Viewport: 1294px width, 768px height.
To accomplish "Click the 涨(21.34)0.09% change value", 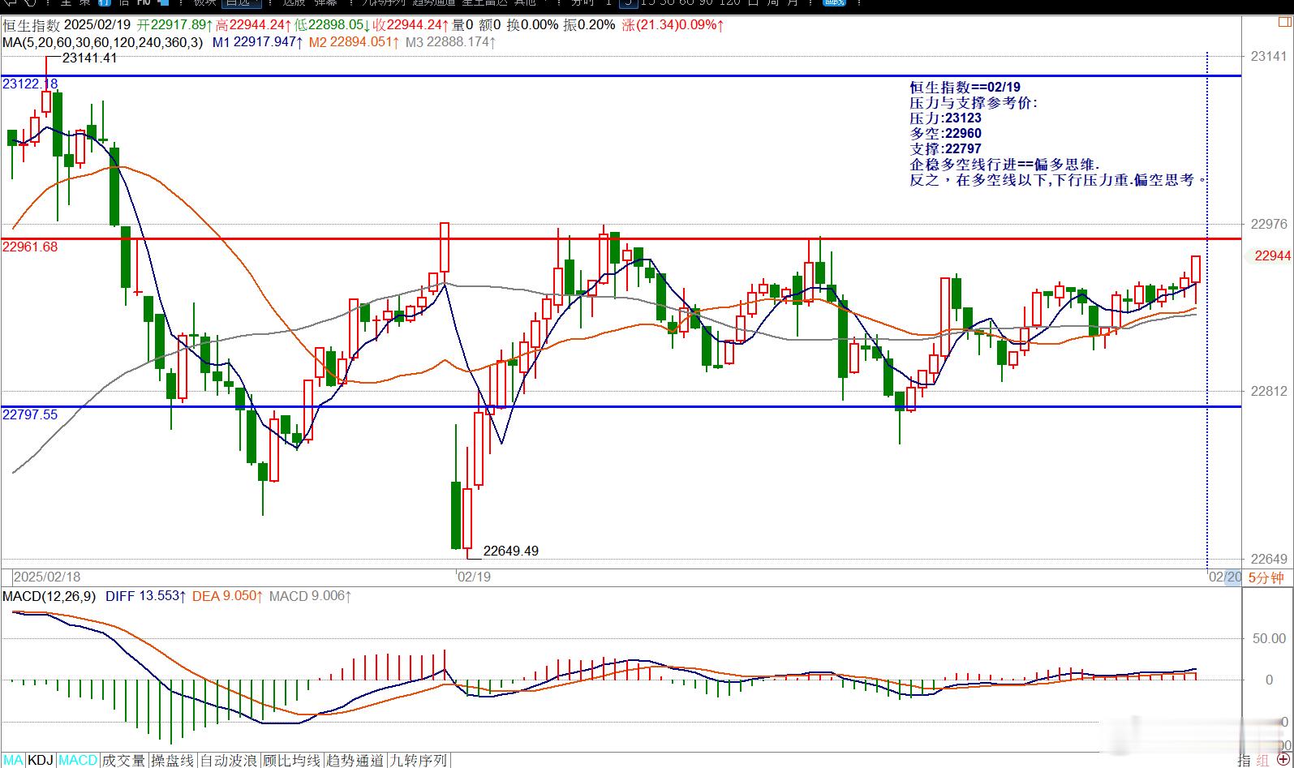I will [x=673, y=25].
